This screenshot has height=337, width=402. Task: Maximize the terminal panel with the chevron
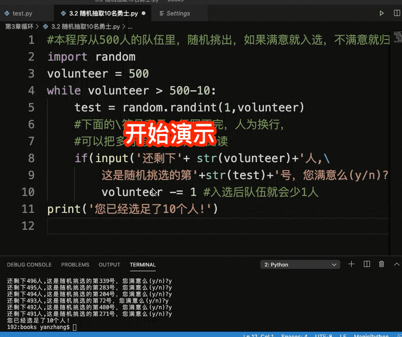coord(397,264)
